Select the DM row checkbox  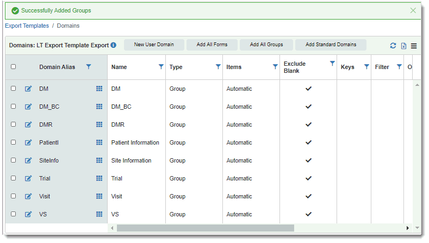(14, 89)
